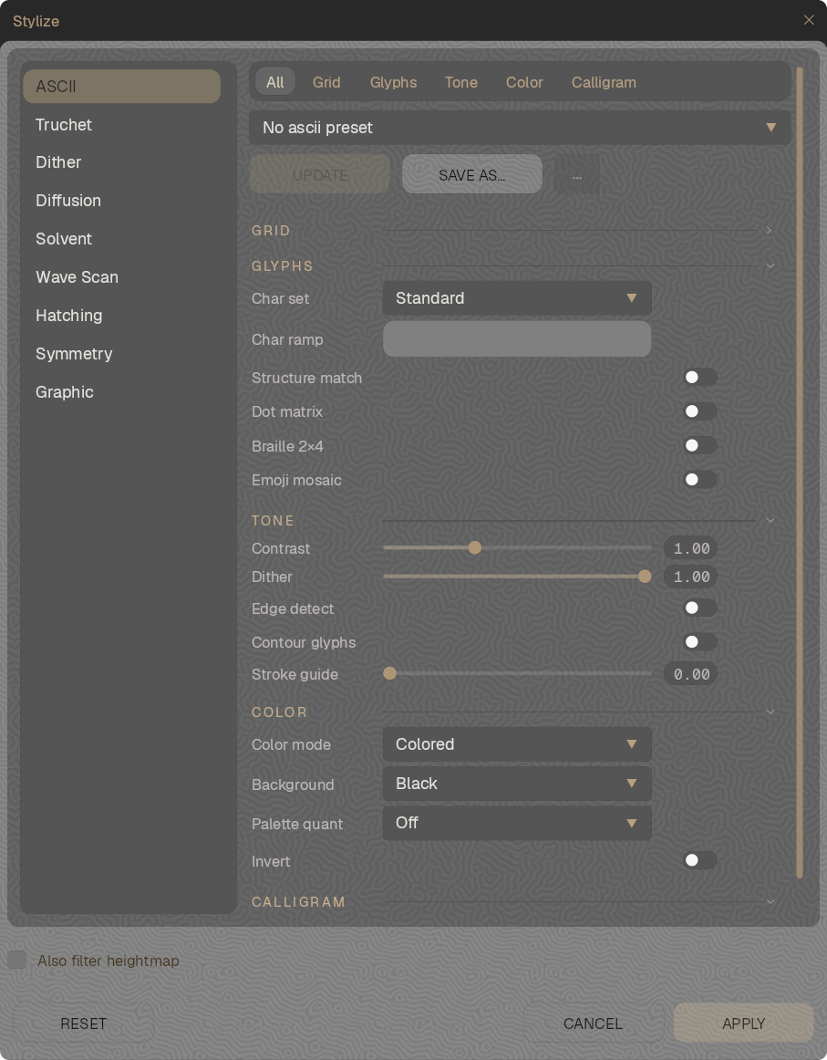This screenshot has width=827, height=1060.
Task: Collapse the GLYPHS section chevron
Action: (x=770, y=265)
